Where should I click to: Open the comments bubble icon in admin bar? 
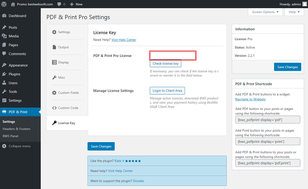pyautogui.click(x=59, y=4)
